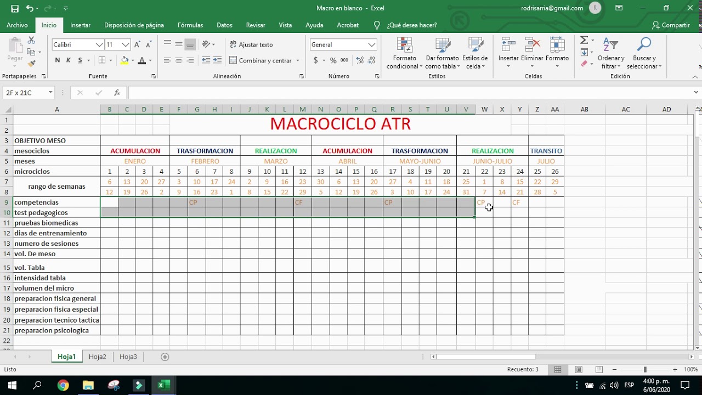Viewport: 702px width, 395px height.
Task: Apply the Format Painter brush
Action: (31, 64)
